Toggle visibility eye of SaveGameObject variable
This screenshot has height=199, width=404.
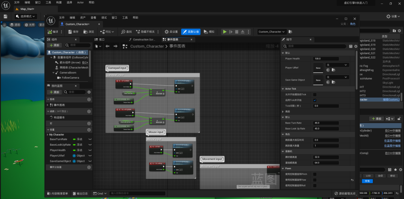pyautogui.click(x=90, y=161)
